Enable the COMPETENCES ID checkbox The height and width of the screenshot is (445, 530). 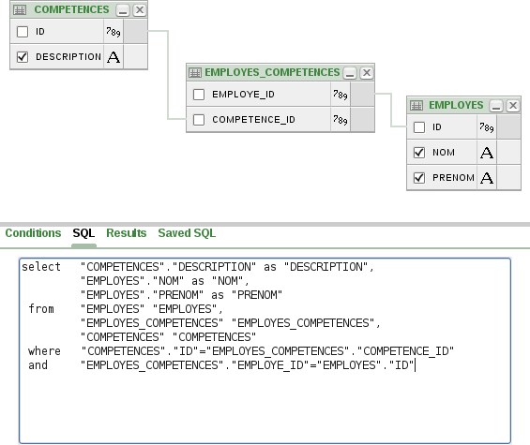tap(23, 32)
